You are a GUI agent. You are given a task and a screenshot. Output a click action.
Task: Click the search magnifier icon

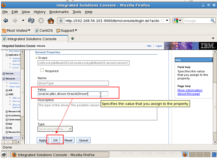tap(213, 21)
